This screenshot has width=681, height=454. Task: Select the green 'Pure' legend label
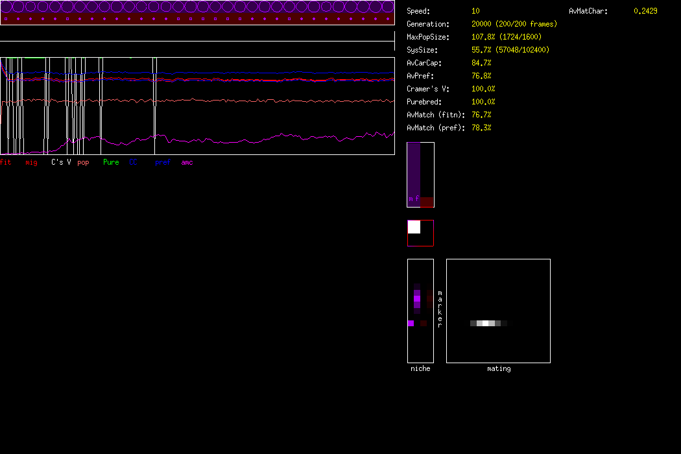[x=111, y=162]
